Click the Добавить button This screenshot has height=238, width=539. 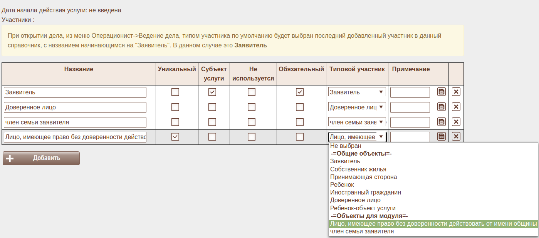tap(41, 158)
